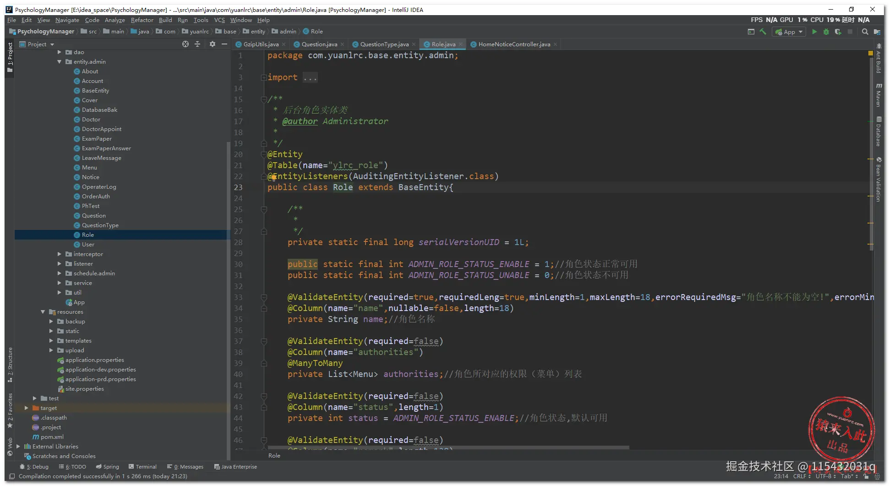Click the yuanlrc breadcrumb in navigation bar

point(199,32)
